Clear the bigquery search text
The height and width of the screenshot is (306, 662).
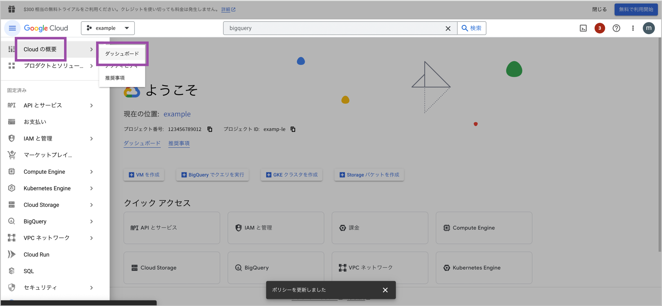(448, 28)
